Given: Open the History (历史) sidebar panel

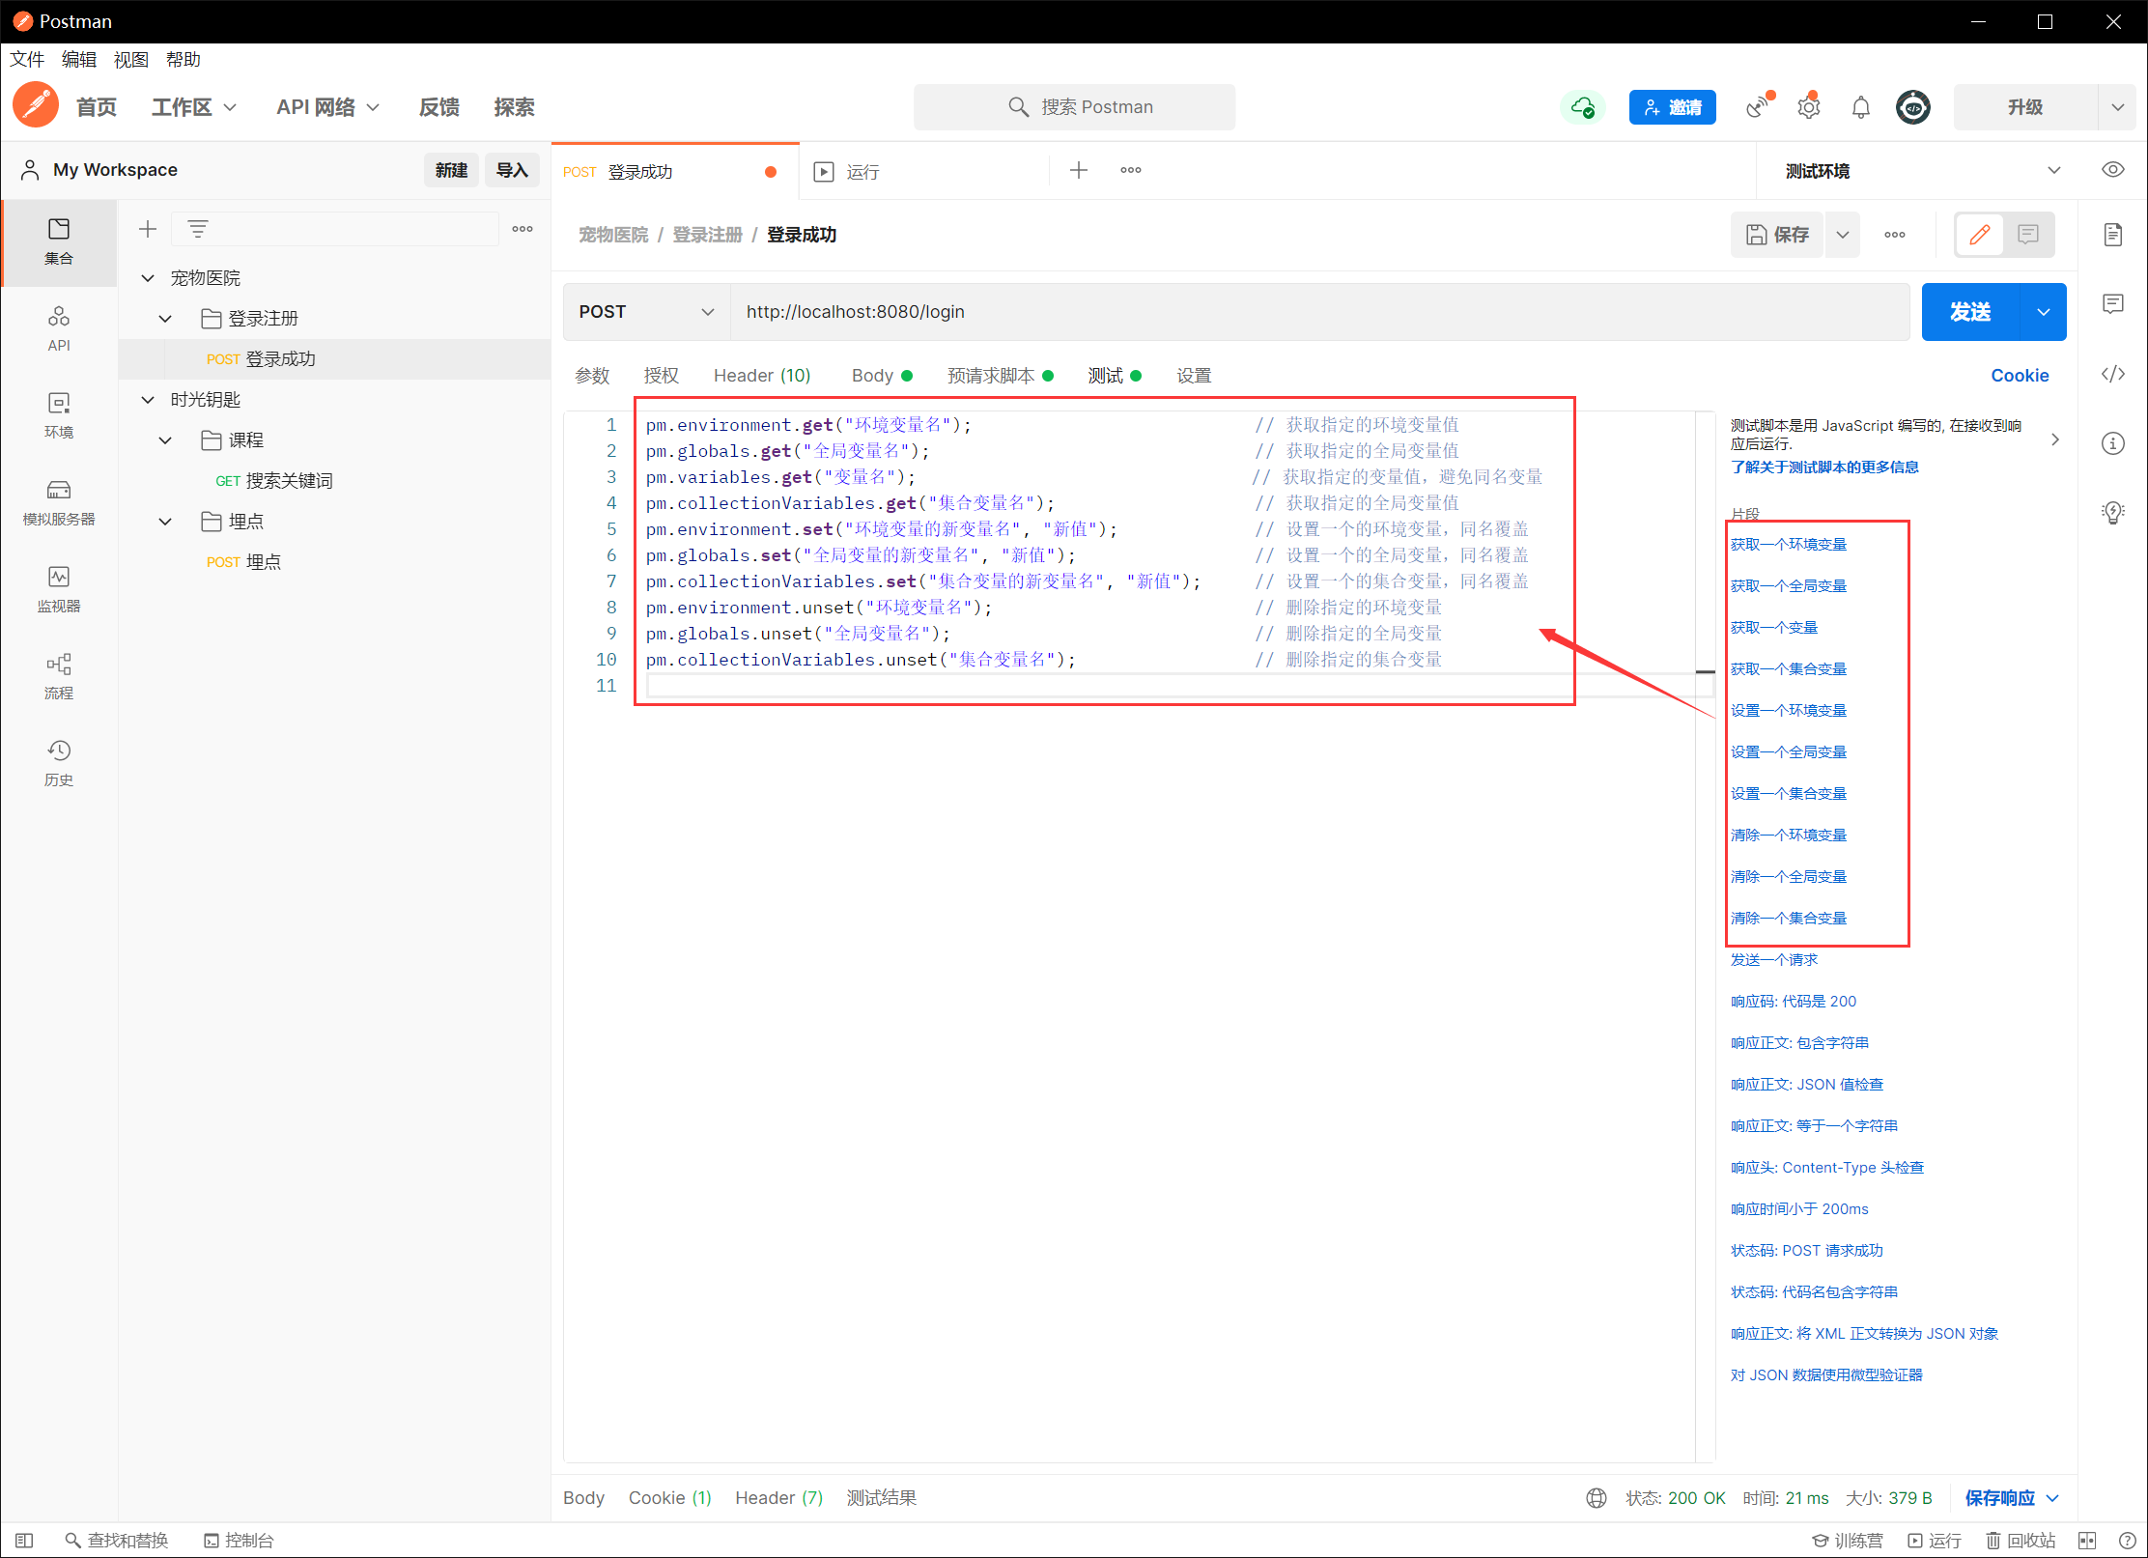Looking at the screenshot, I should pos(58,762).
